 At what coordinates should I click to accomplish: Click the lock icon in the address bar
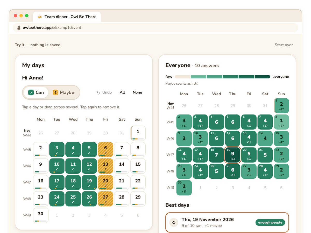[x=19, y=28]
